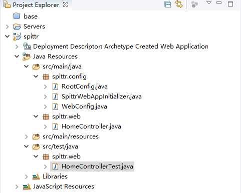The width and height of the screenshot is (241, 193).
Task: Select the src/main/java label
Action: click(62, 66)
